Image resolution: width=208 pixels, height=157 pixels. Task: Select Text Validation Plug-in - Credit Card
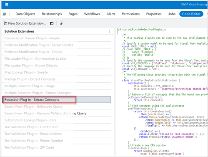pyautogui.click(x=57, y=127)
